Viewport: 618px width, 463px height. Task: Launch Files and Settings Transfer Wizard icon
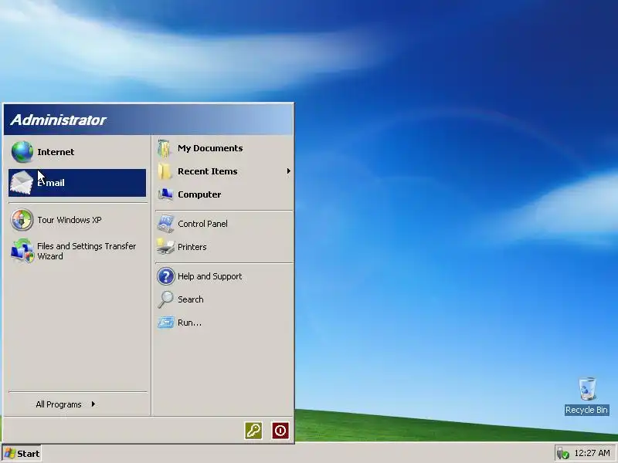click(22, 251)
